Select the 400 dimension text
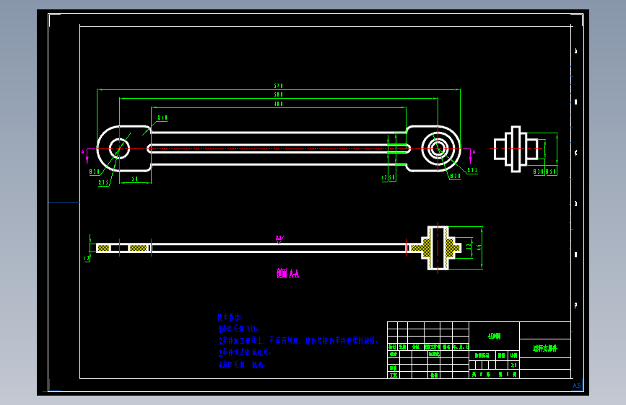This screenshot has width=626, height=405. click(x=278, y=104)
